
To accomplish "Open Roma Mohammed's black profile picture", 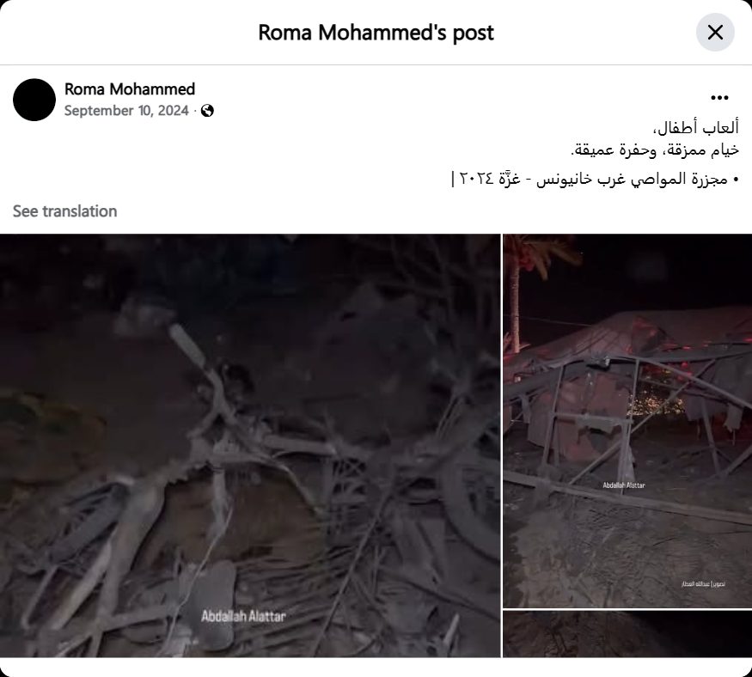I will [x=34, y=100].
